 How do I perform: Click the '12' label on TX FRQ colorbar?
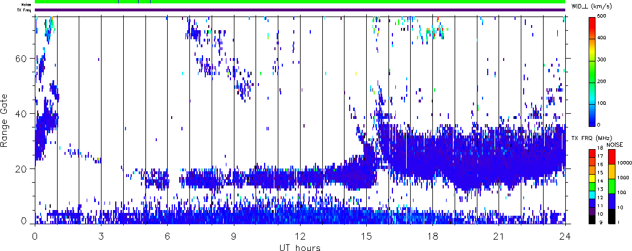coord(600,197)
